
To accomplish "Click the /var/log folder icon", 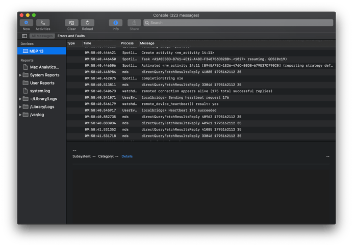I will coord(26,115).
